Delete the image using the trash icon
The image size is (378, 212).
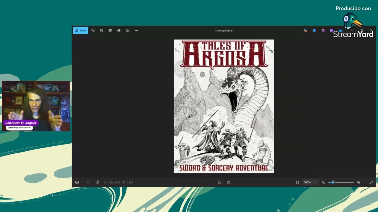click(x=102, y=30)
